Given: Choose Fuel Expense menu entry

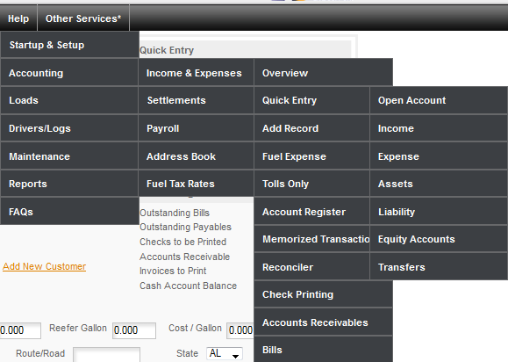Looking at the screenshot, I should [311, 156].
